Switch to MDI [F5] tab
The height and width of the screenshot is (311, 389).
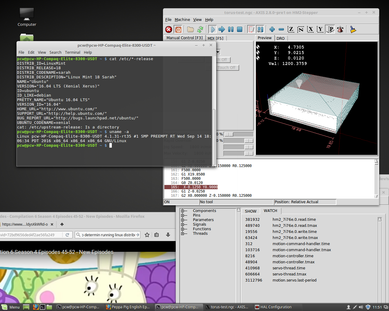(215, 38)
